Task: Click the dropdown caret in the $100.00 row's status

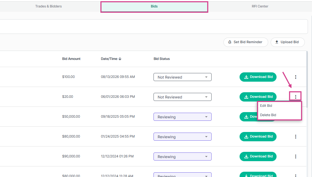Action: tap(206, 77)
